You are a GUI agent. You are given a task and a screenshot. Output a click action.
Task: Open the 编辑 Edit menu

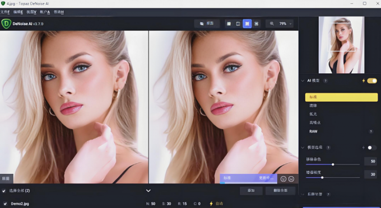pyautogui.click(x=18, y=12)
